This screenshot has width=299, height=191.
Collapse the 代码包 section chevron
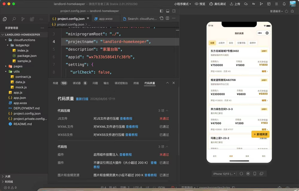(167, 147)
